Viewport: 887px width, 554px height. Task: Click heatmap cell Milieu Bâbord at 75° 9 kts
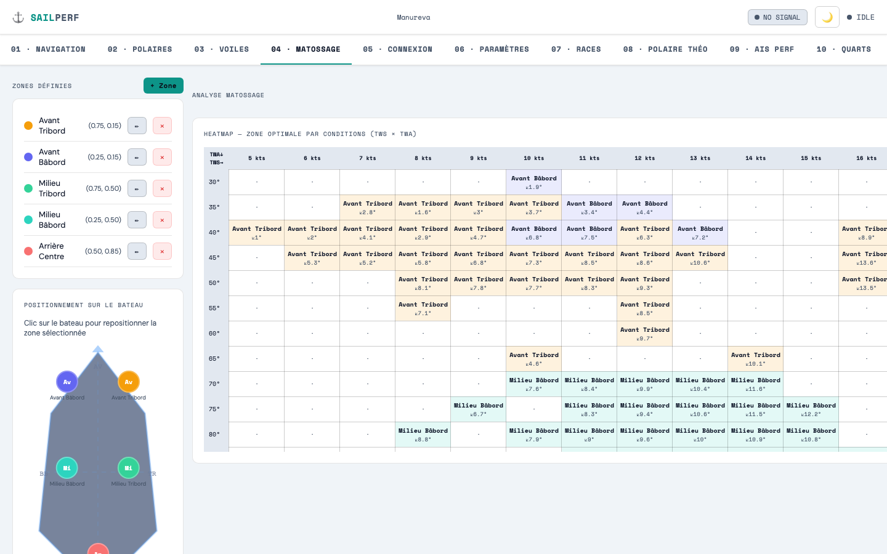(x=479, y=409)
